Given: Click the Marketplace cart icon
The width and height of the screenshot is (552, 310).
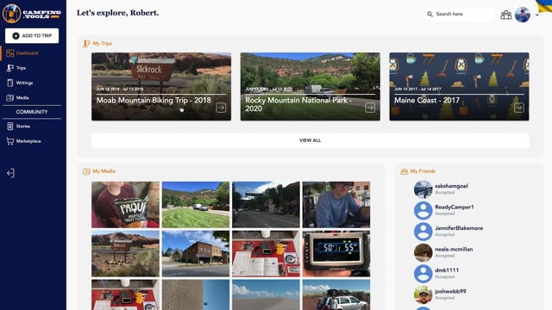Looking at the screenshot, I should [9, 141].
